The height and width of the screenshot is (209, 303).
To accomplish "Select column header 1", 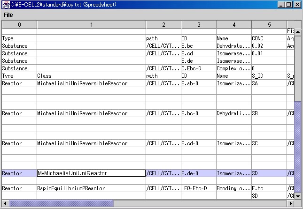I will (91, 24).
